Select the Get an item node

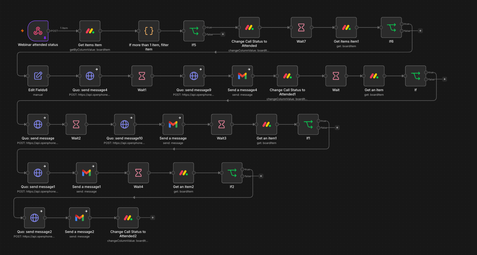pos(374,76)
